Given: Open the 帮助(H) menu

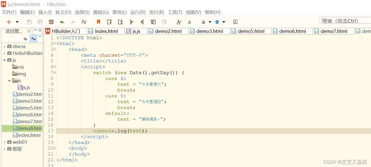Looking at the screenshot, I should [212, 12].
